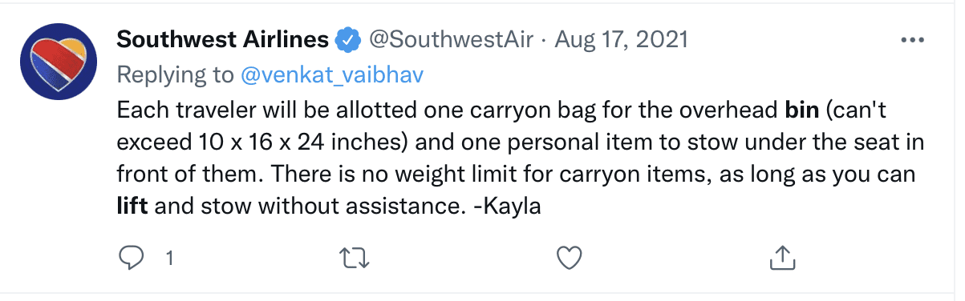
Task: Open the Southwest Airlines display name
Action: 223,39
